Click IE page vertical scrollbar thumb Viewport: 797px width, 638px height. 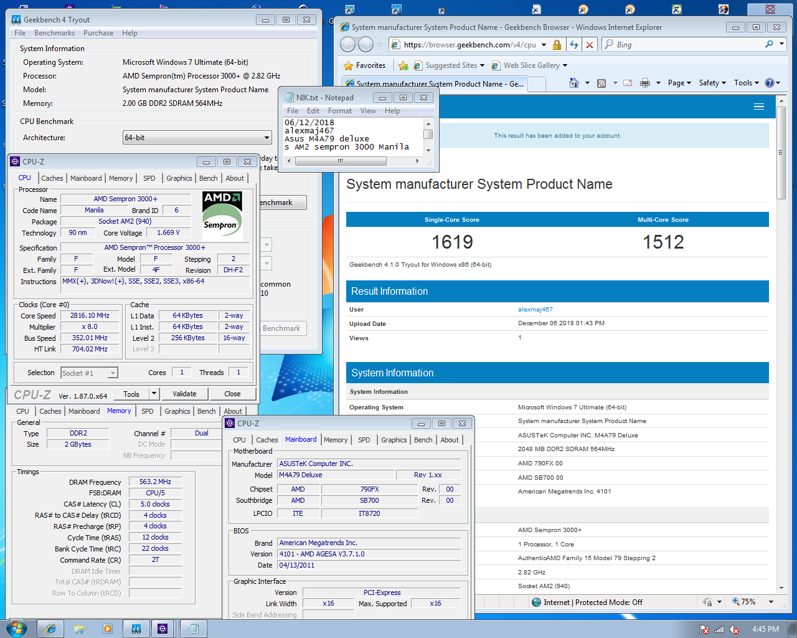(x=781, y=152)
